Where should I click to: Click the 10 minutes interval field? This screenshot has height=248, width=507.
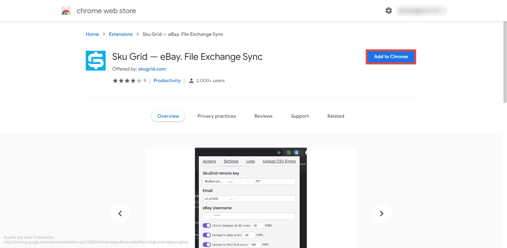(258, 225)
